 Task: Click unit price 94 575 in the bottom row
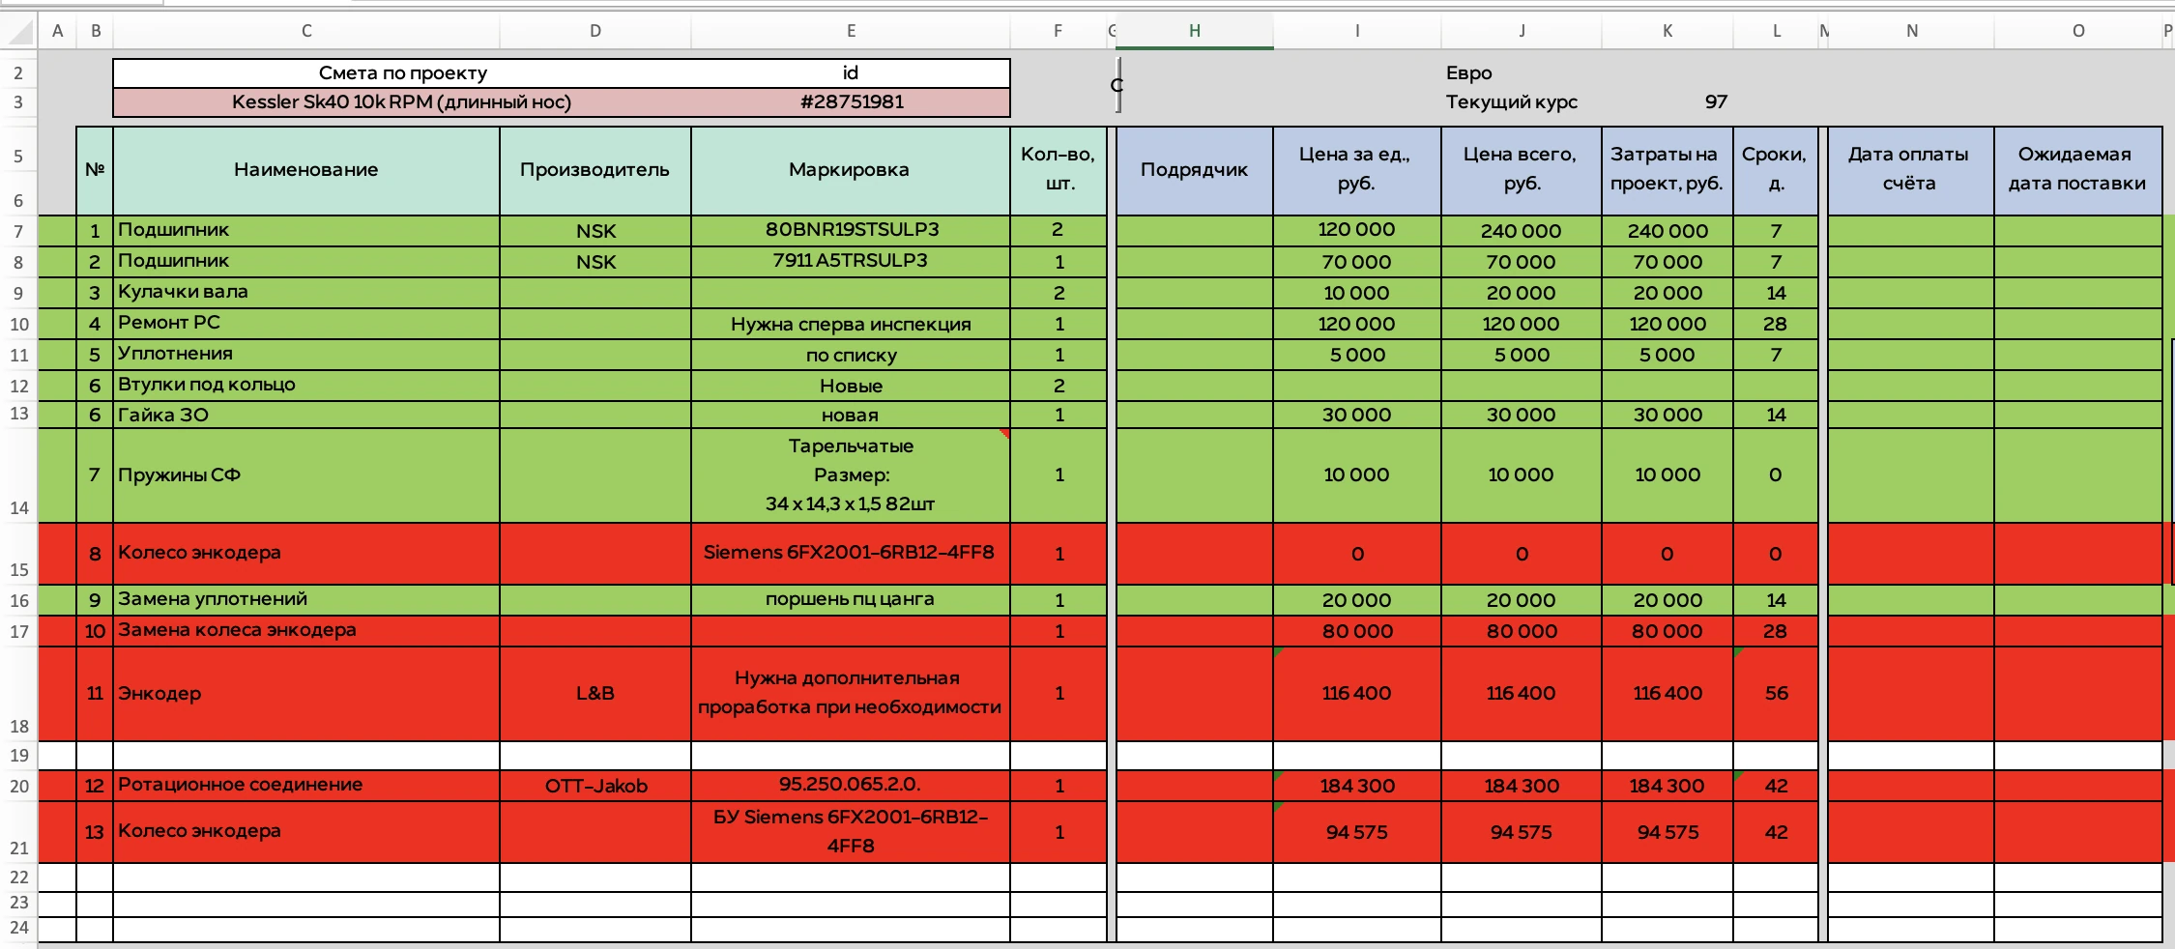(1357, 832)
